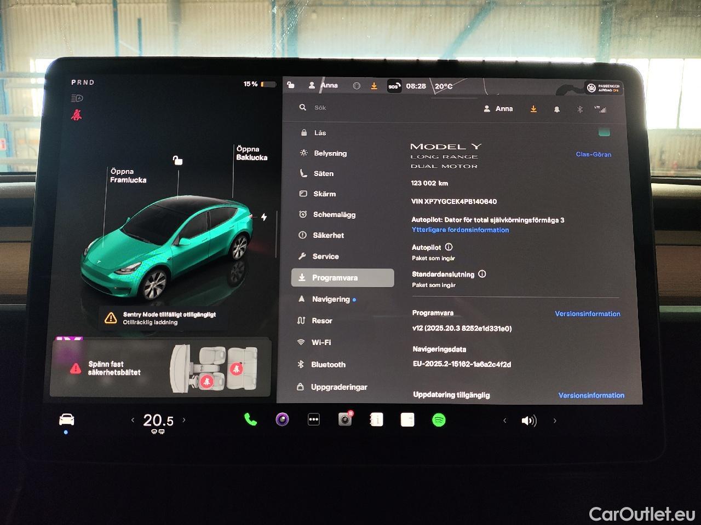Tap the LTE signal strength icon
This screenshot has width=701, height=525.
[601, 109]
